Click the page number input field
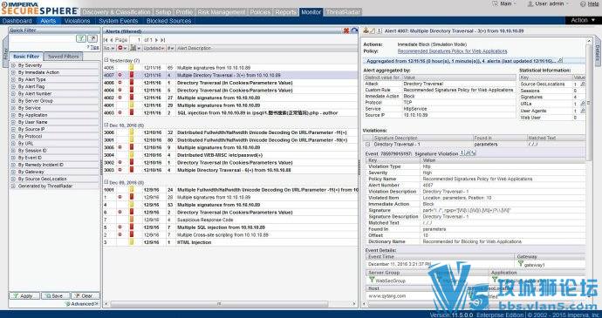Screen dimensions: 602x318 click(135, 40)
